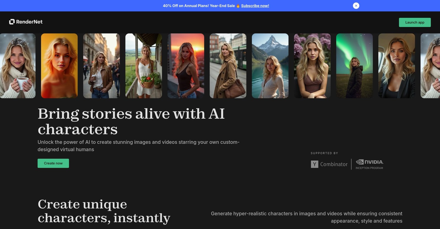Open the sunset black tank top image
The image size is (440, 229).
coord(186,66)
